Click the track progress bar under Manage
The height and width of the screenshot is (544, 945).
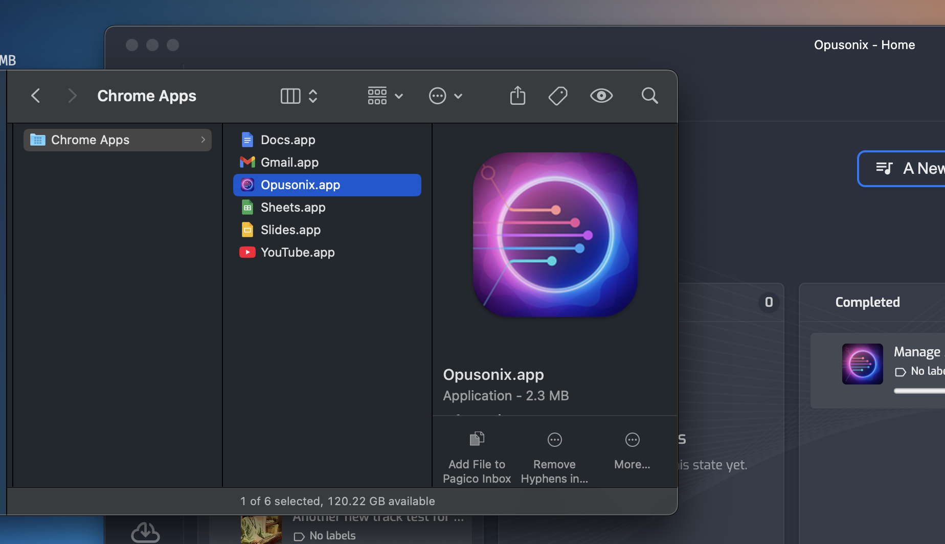tap(919, 391)
